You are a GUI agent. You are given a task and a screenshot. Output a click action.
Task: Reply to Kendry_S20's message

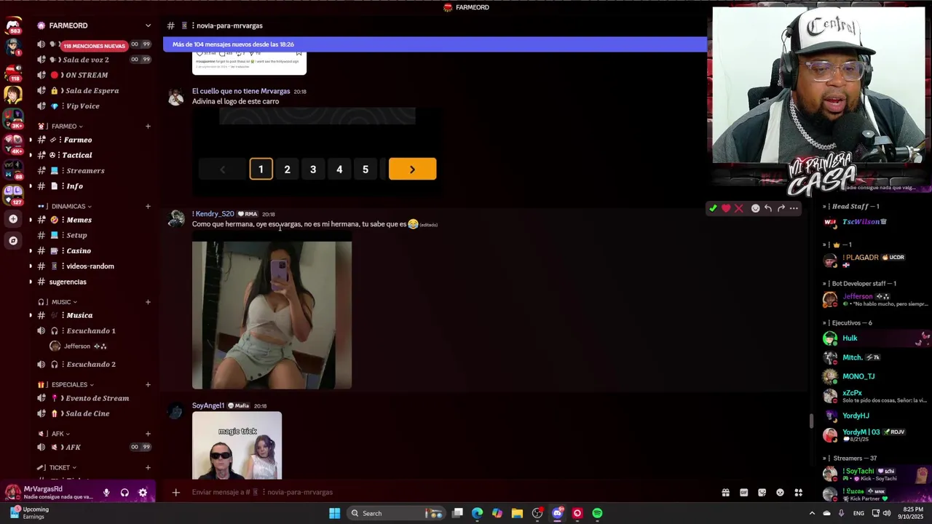pyautogui.click(x=768, y=208)
